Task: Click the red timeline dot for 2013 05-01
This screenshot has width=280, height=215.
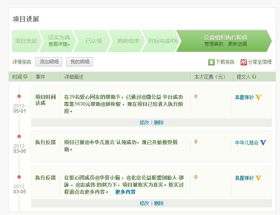Action: point(19,96)
